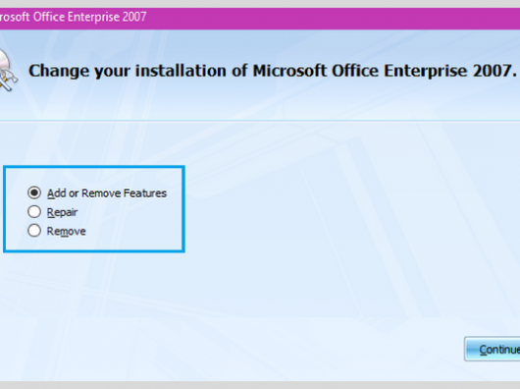520x389 pixels.
Task: Click the magenta title bar of the dialog
Action: pyautogui.click(x=298, y=18)
